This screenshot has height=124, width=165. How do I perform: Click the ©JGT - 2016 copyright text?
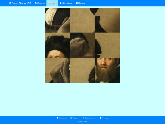82,122
